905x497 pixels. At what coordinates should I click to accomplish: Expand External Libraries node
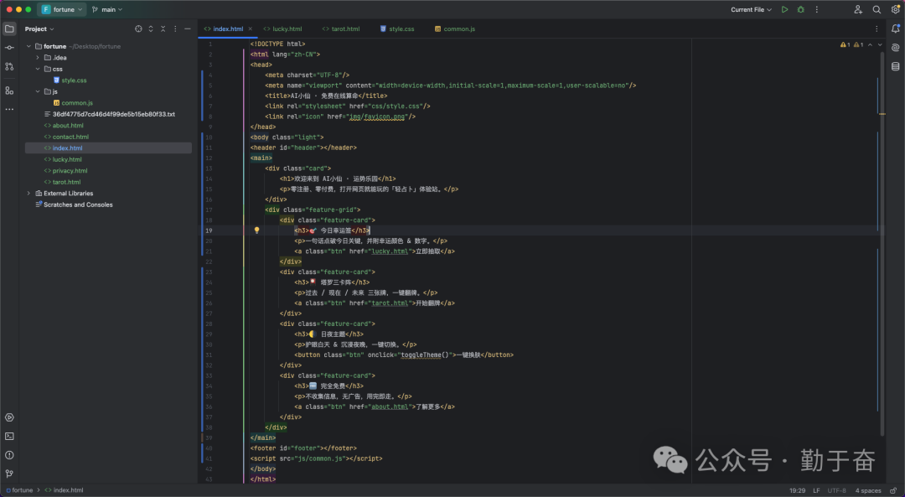pos(28,194)
